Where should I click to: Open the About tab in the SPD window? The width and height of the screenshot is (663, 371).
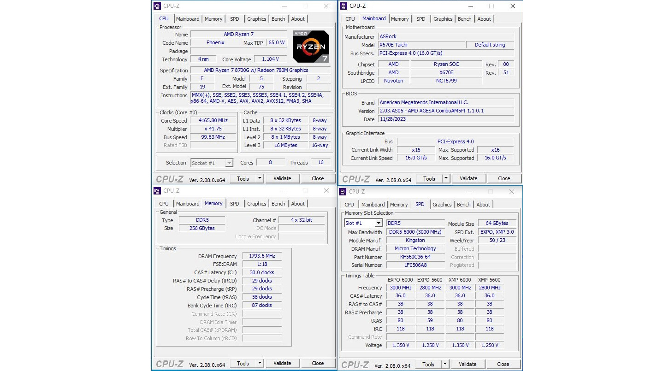click(x=483, y=205)
